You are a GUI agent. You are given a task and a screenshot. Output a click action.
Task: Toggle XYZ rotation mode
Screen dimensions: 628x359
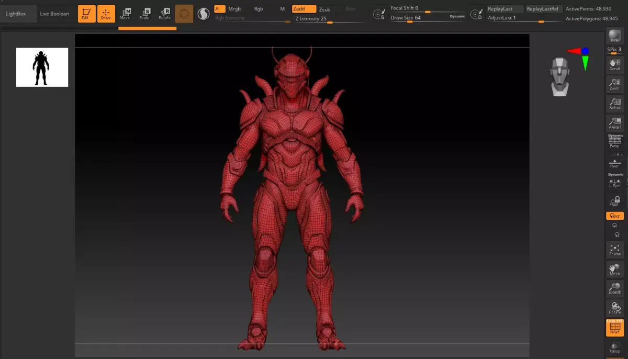(615, 216)
